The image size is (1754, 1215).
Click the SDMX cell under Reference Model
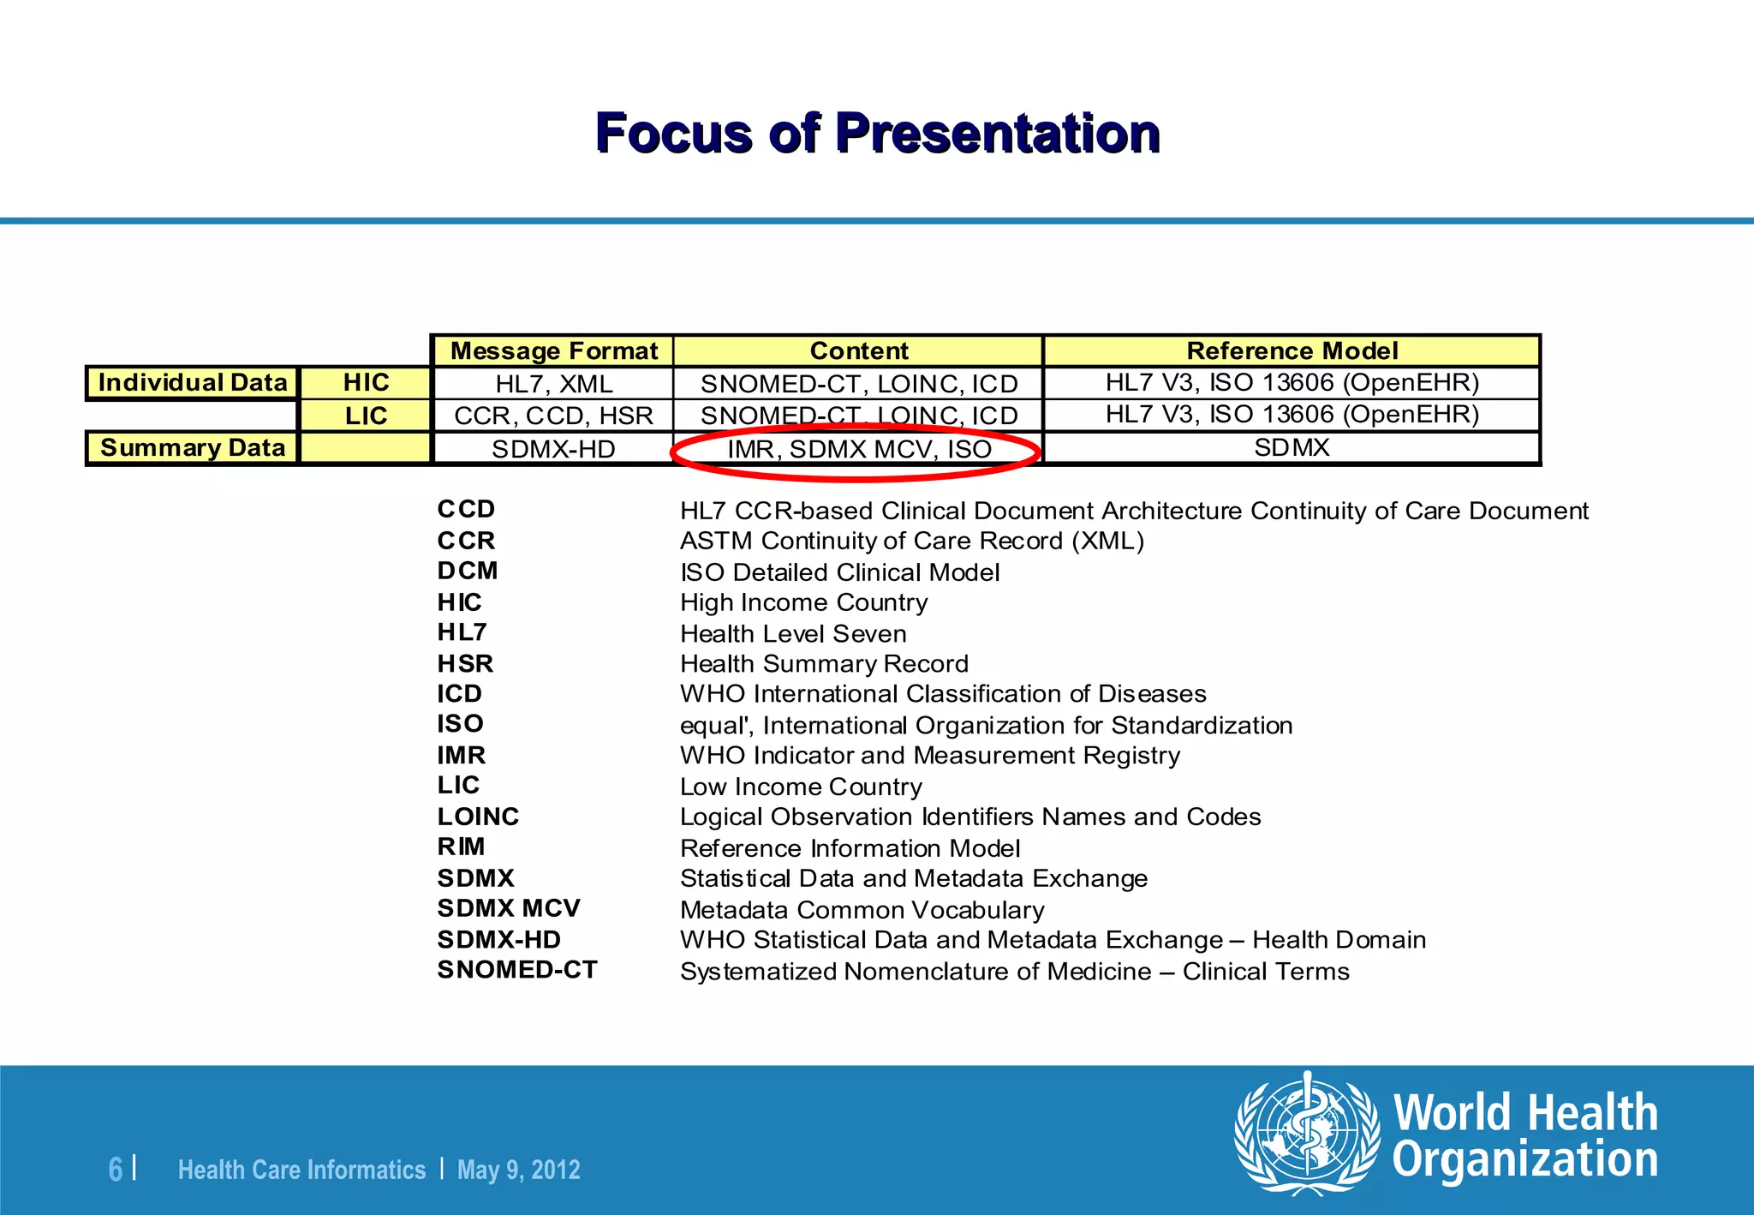click(x=1292, y=447)
